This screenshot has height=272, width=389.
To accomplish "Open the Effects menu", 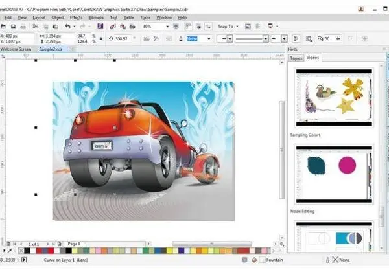I will (76, 17).
